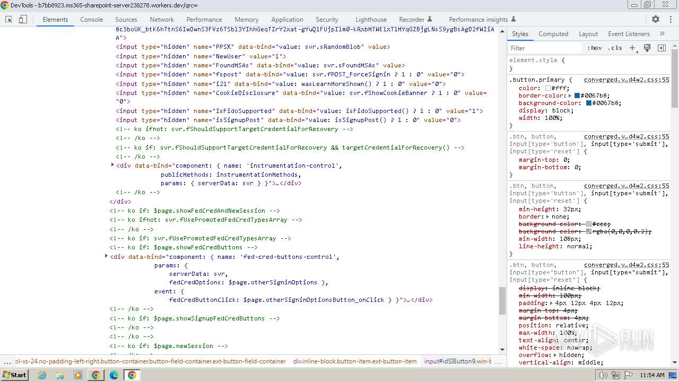Select the Layout pane tab
679x382 pixels.
pyautogui.click(x=588, y=33)
